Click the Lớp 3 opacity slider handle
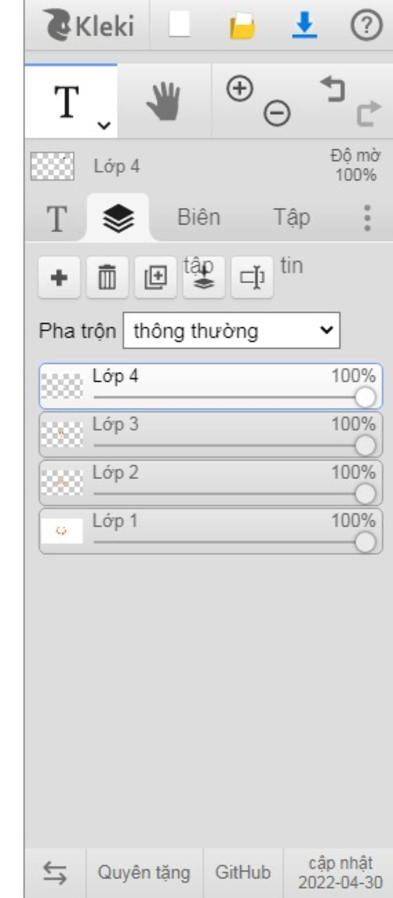Image resolution: width=393 pixels, height=898 pixels. [365, 446]
